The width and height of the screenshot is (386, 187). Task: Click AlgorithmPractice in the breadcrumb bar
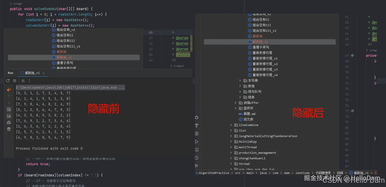(x=214, y=173)
